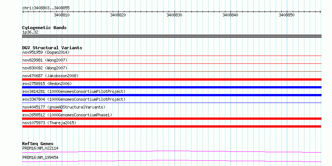This screenshot has height=166, width=332.
Task: Select the Cytogenetic Bands track title
Action: tap(44, 28)
